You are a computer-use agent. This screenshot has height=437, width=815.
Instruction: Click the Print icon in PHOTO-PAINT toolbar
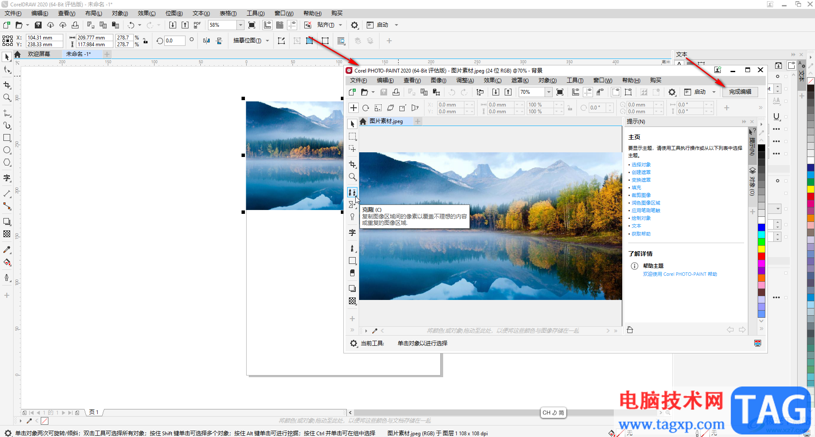396,92
